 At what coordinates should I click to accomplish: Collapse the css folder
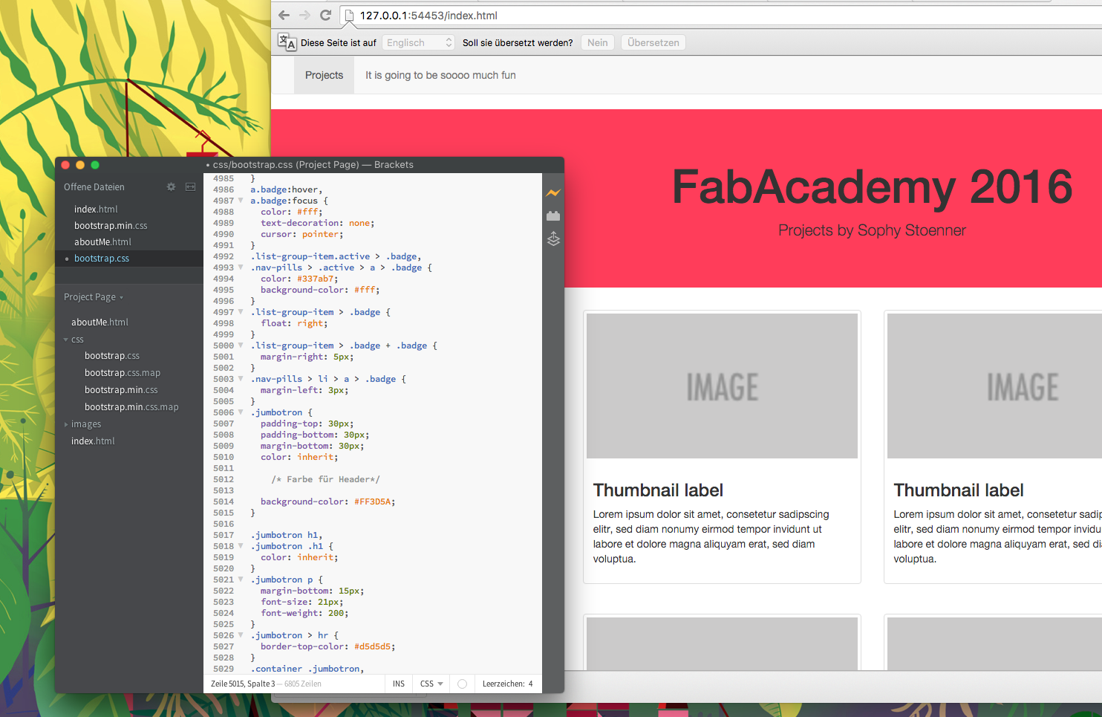pos(66,340)
